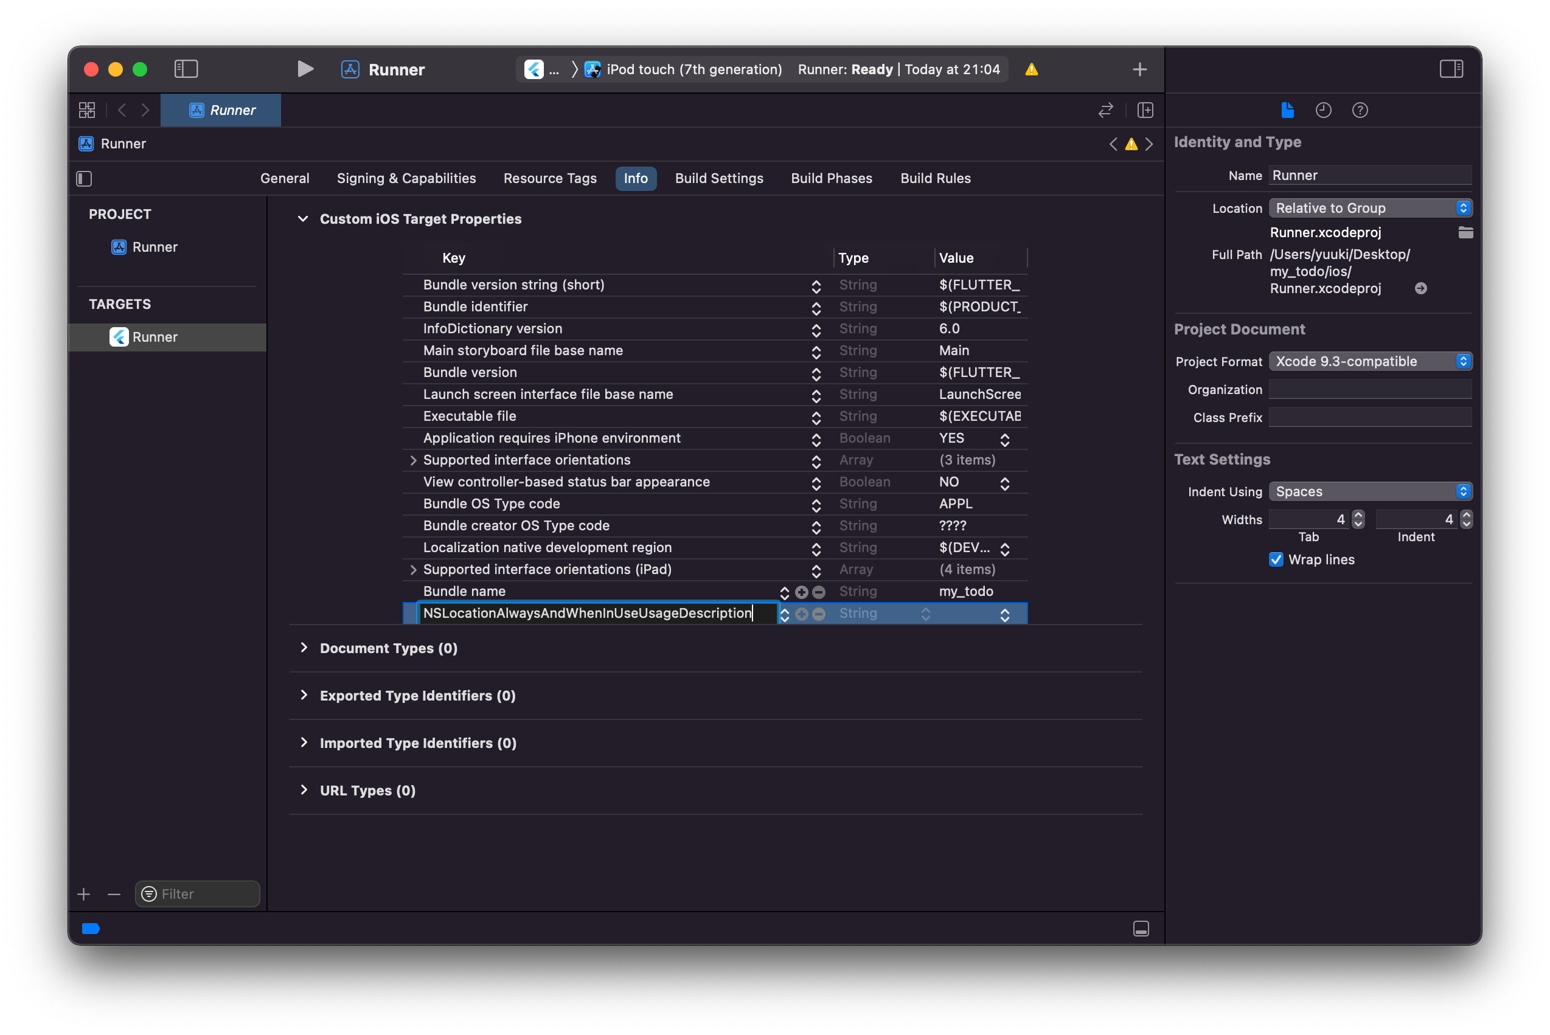Open the Quick Help inspector icon

coord(1360,110)
